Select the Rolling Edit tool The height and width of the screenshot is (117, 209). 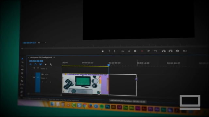tap(22, 73)
